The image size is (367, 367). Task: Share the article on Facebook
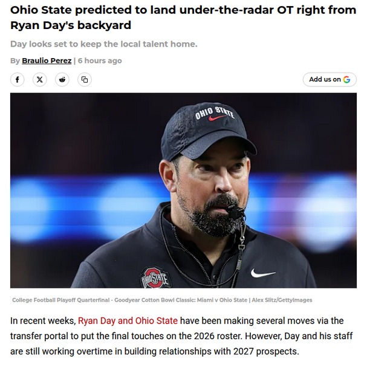point(18,79)
